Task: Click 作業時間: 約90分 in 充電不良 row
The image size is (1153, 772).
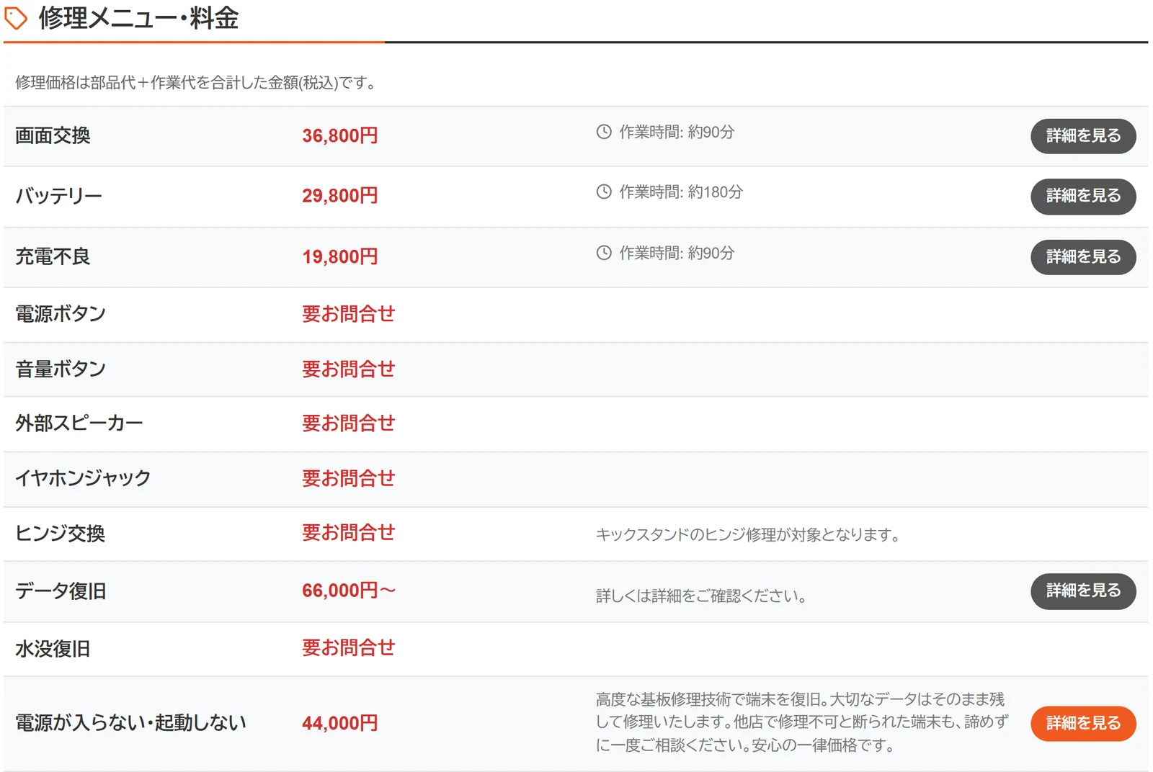Action: point(677,253)
